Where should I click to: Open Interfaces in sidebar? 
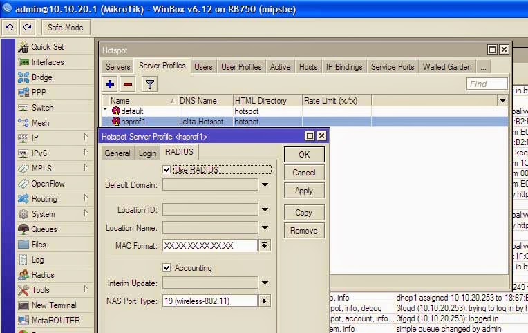(48, 62)
